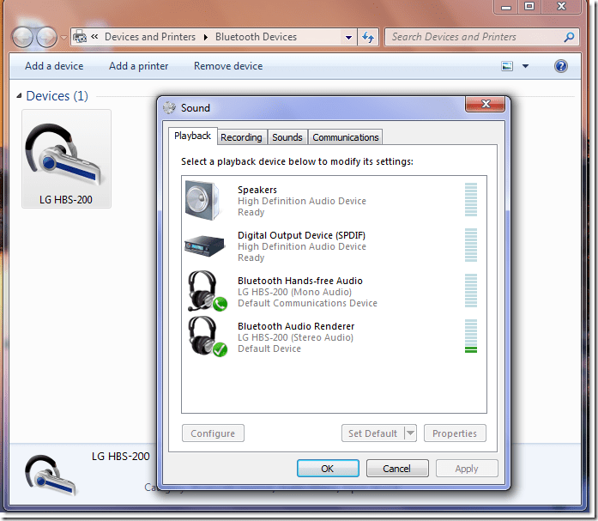598x521 pixels.
Task: Open the Communications tab
Action: pyautogui.click(x=345, y=137)
